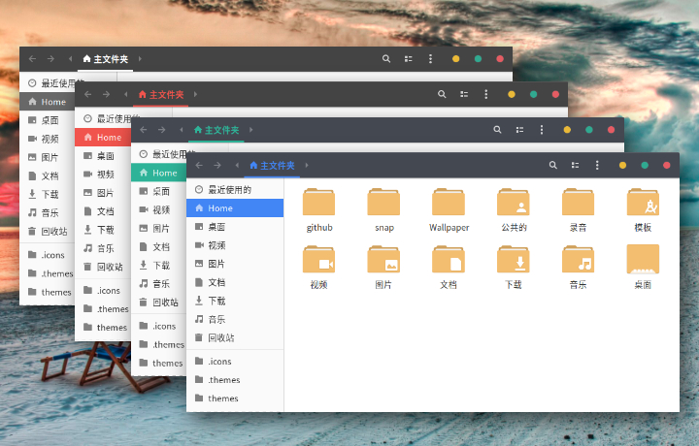The height and width of the screenshot is (446, 699).
Task: Open the 音乐 music folder icon in file grid
Action: point(579,259)
